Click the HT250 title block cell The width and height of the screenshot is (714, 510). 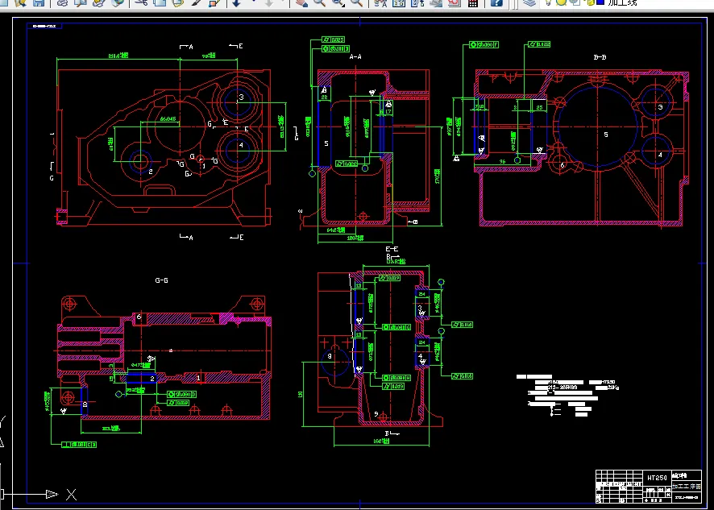pyautogui.click(x=657, y=478)
